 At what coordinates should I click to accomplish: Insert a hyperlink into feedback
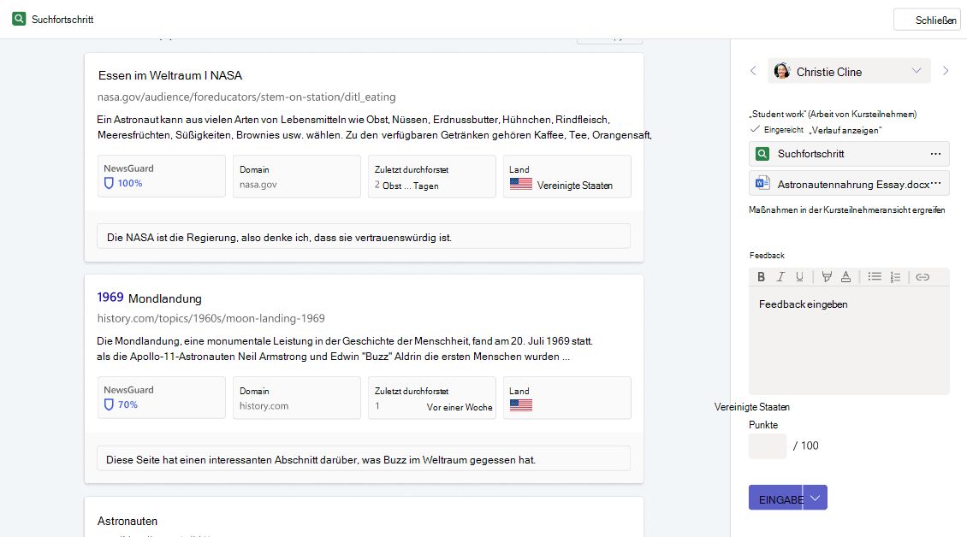(x=923, y=277)
